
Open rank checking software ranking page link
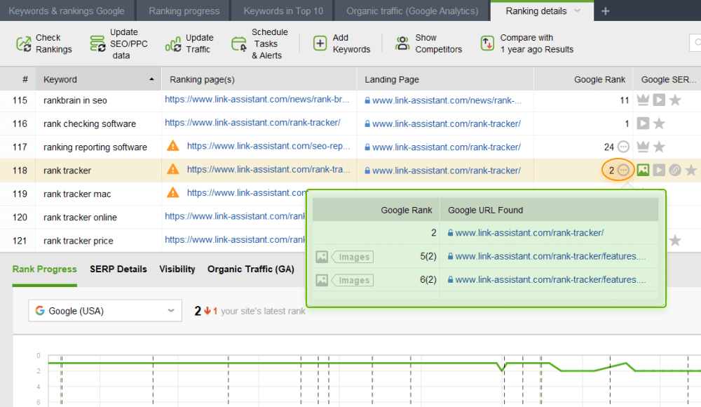252,123
